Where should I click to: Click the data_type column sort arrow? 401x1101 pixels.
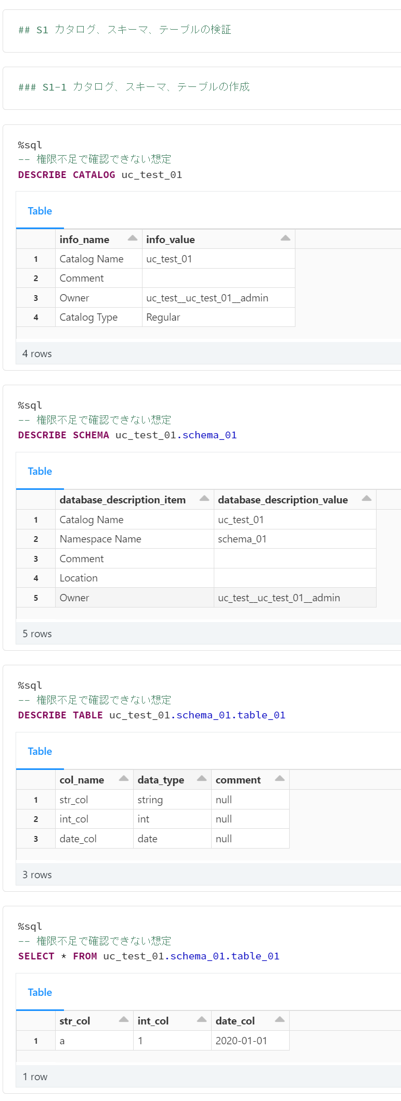point(202,779)
